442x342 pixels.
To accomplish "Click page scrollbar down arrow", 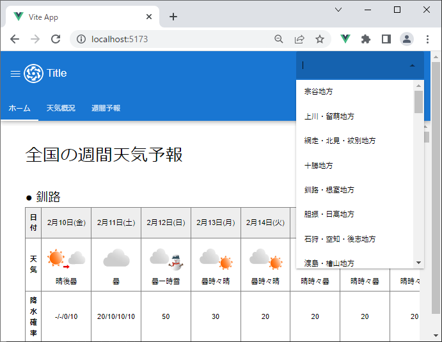I will pyautogui.click(x=436, y=335).
